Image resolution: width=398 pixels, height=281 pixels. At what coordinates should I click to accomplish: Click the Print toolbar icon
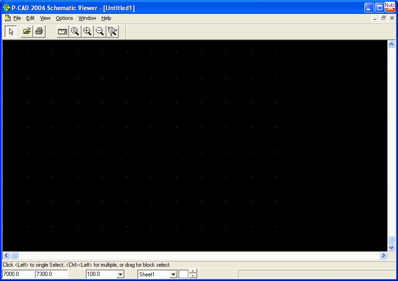click(39, 31)
